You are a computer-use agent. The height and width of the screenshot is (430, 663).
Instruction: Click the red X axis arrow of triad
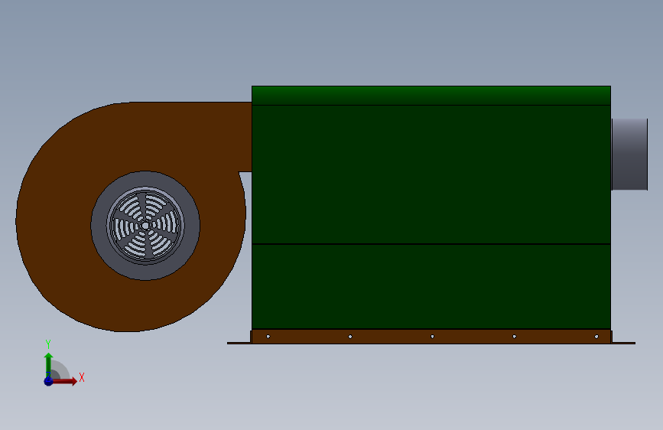coord(64,381)
